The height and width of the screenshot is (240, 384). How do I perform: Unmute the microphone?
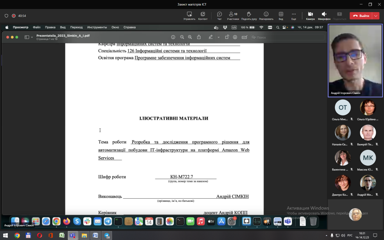(324, 16)
